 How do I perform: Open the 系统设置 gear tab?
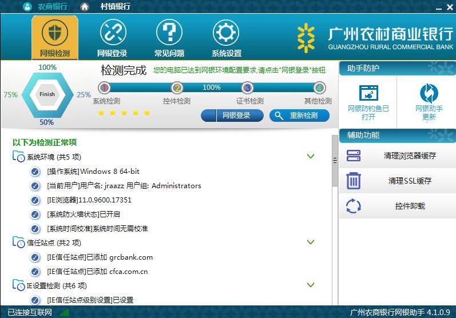[226, 38]
